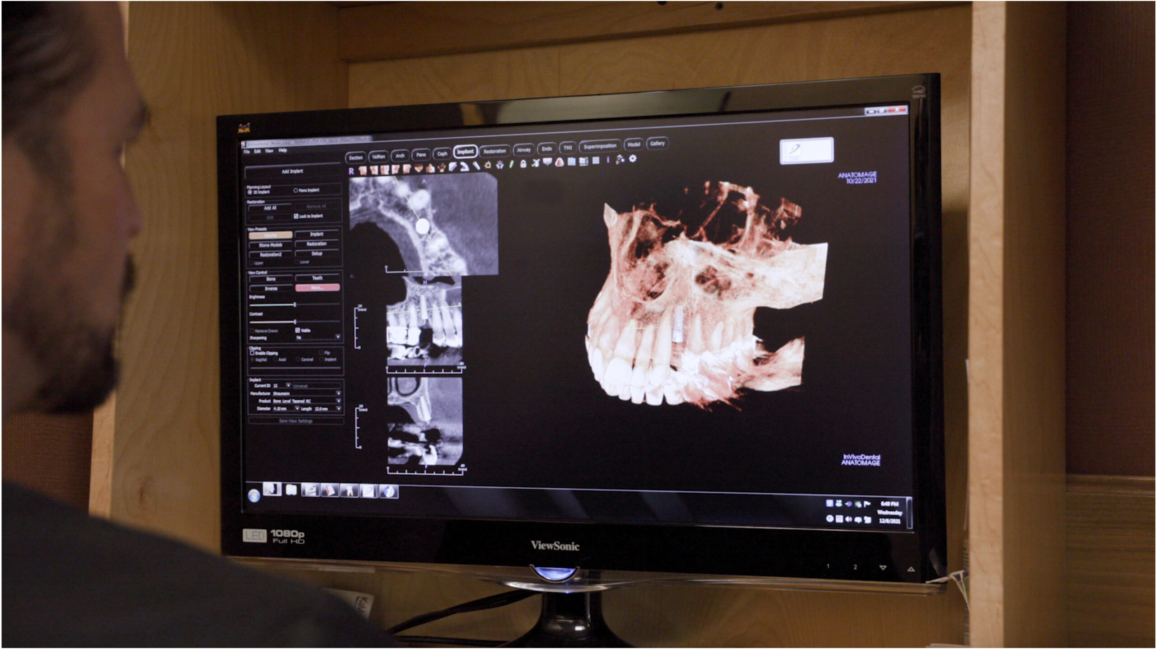Viewport: 1157px width, 649px height.
Task: Click the settings gear toolbar icon
Action: tap(633, 159)
